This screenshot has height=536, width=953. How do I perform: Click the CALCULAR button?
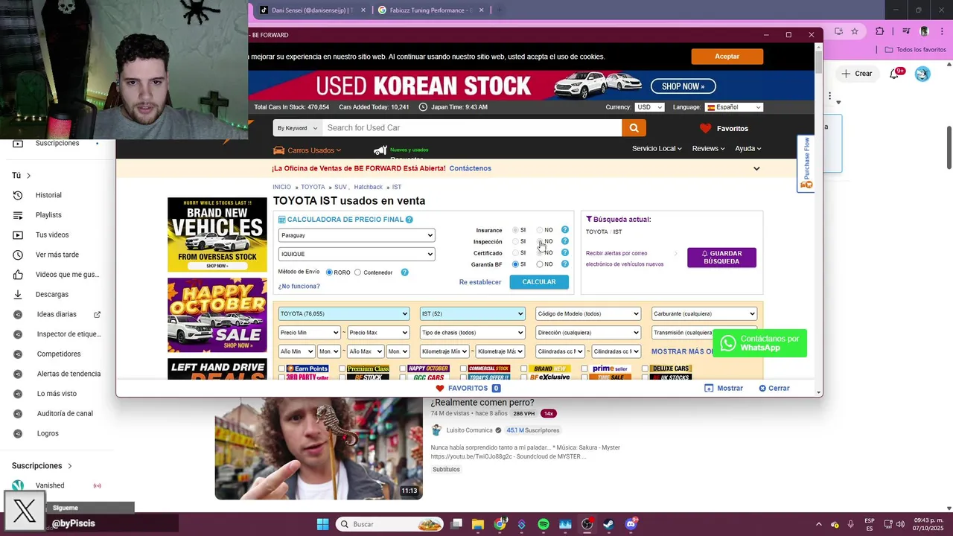click(539, 282)
